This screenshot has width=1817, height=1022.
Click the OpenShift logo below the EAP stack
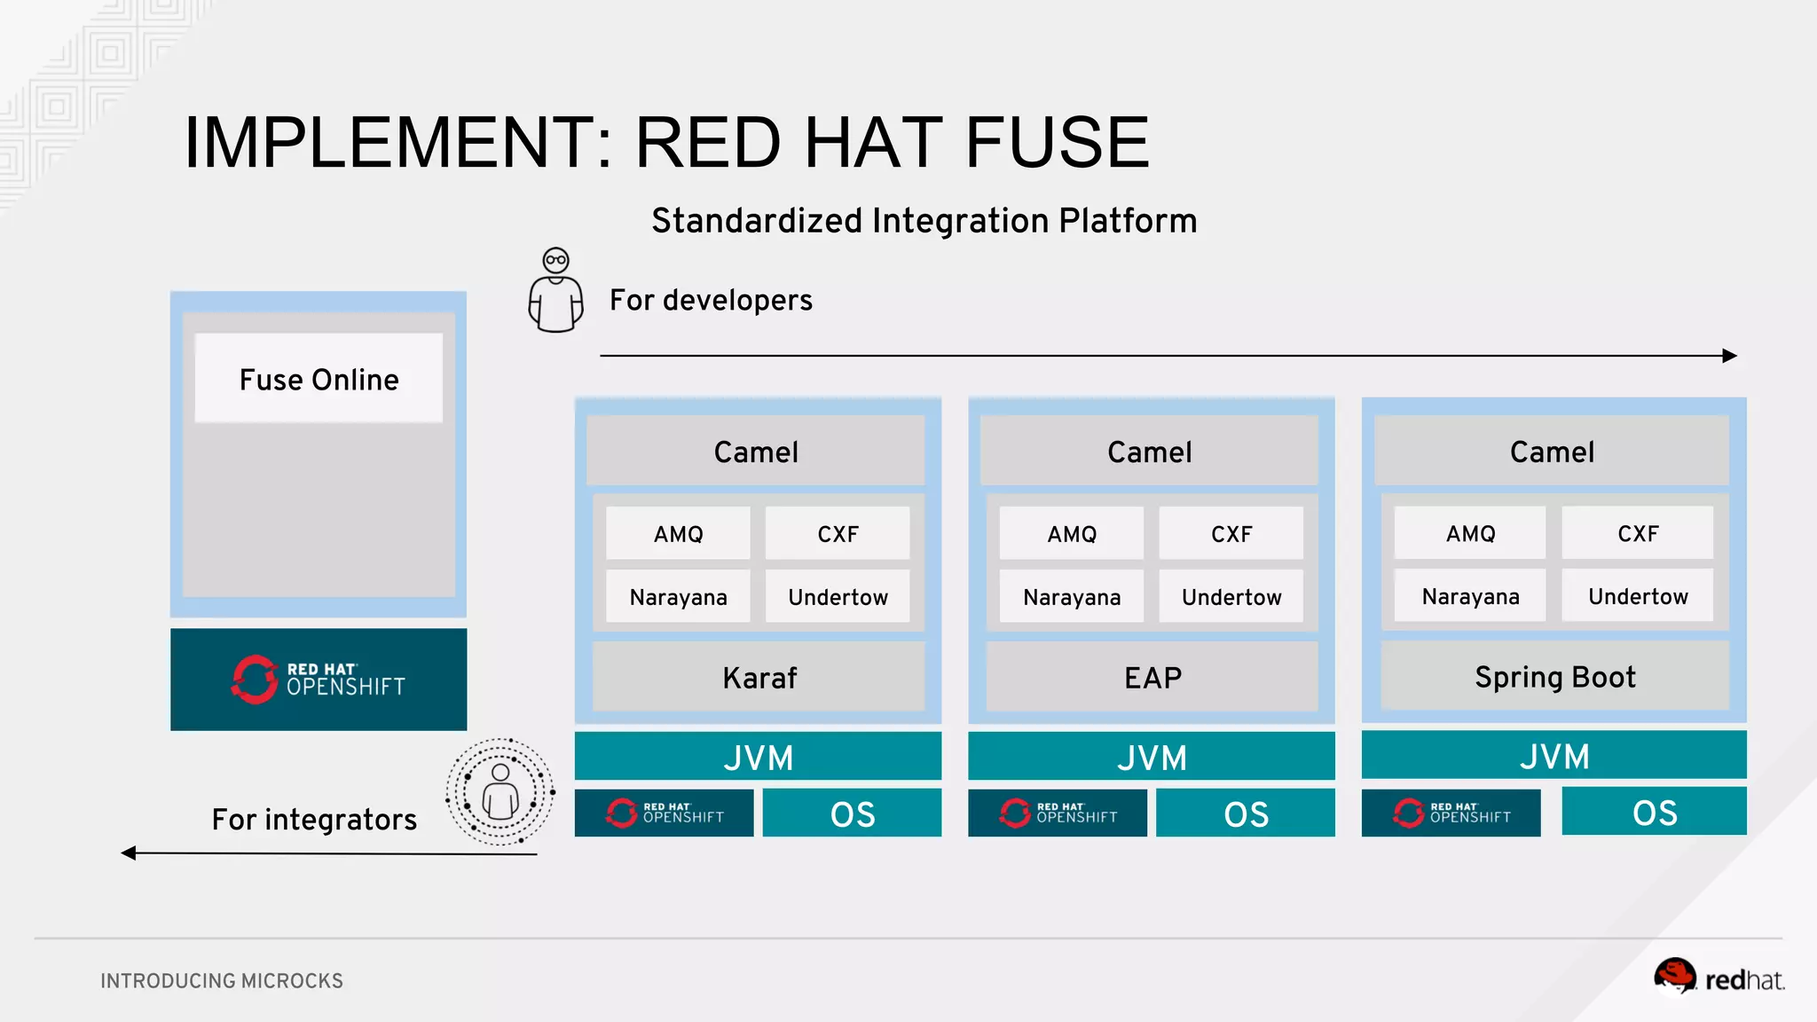1058,813
